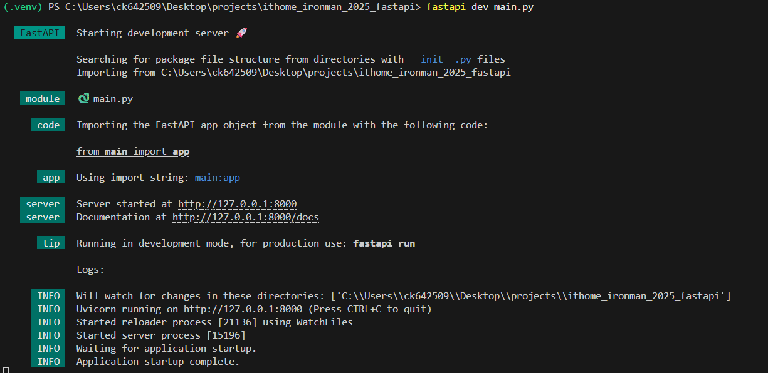The height and width of the screenshot is (373, 768).
Task: Click the main:app import string text
Action: click(x=218, y=178)
